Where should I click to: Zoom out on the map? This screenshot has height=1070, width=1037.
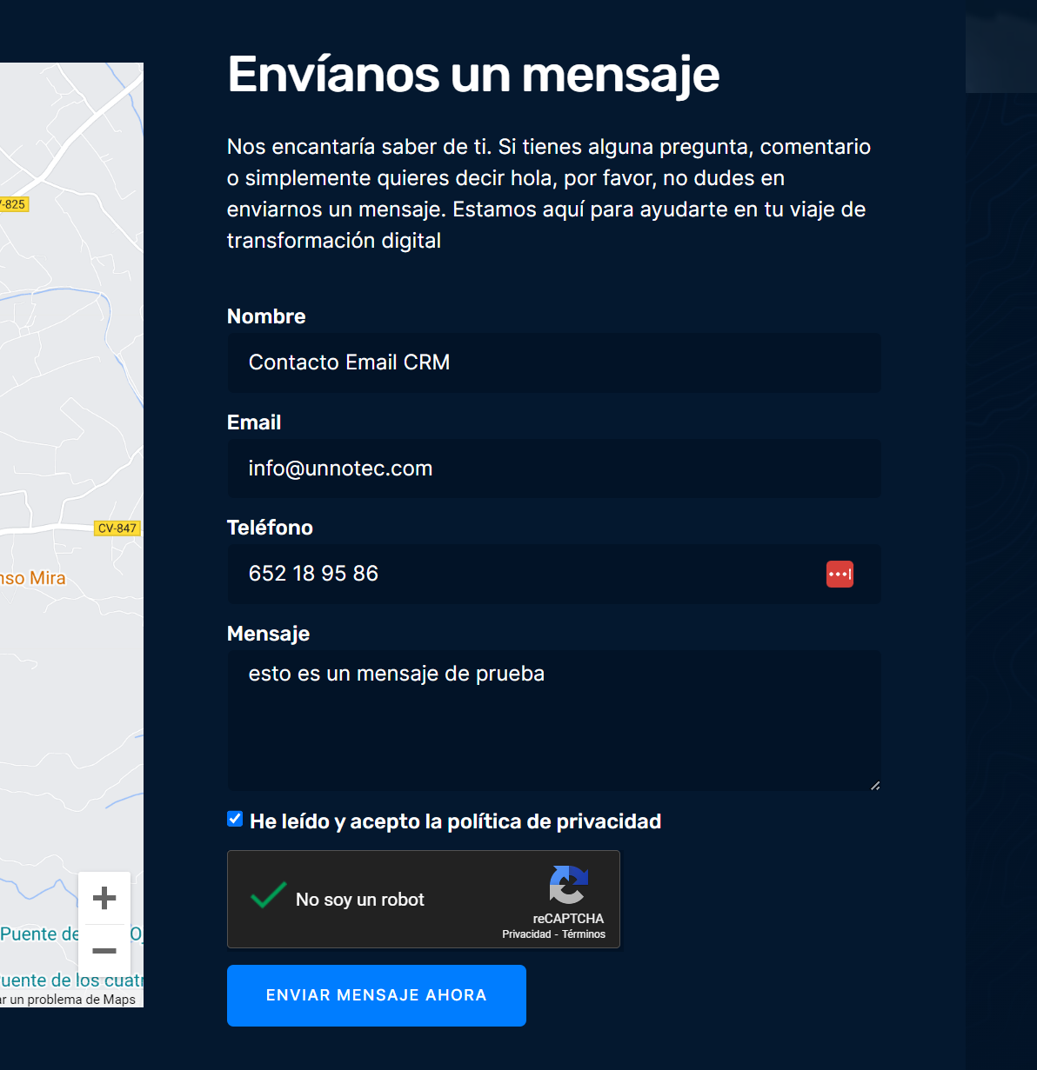pos(104,951)
